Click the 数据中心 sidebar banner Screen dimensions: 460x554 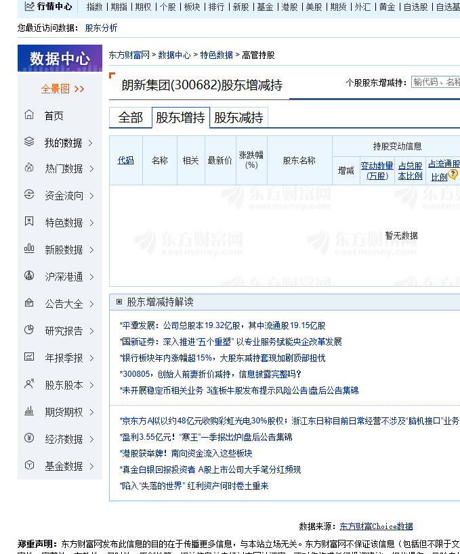pyautogui.click(x=60, y=58)
